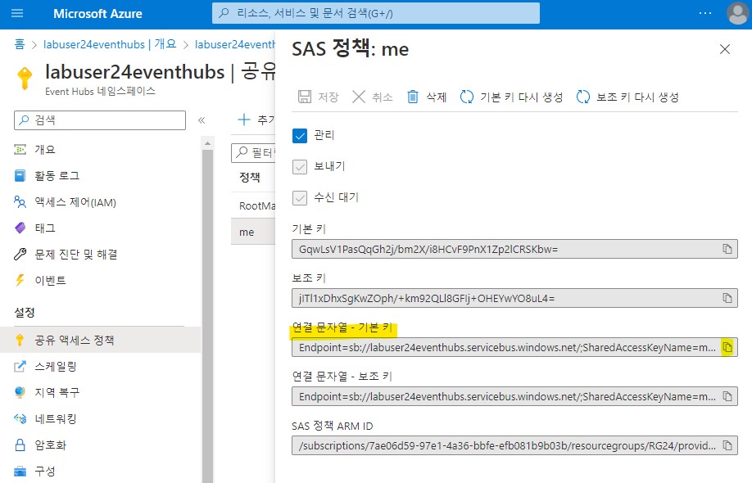Click the Microsoft Azure home title
This screenshot has height=483, width=752.
point(97,14)
